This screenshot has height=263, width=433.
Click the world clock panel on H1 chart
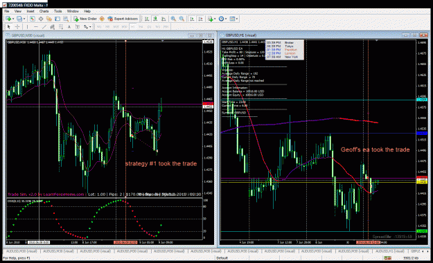tap(285, 50)
